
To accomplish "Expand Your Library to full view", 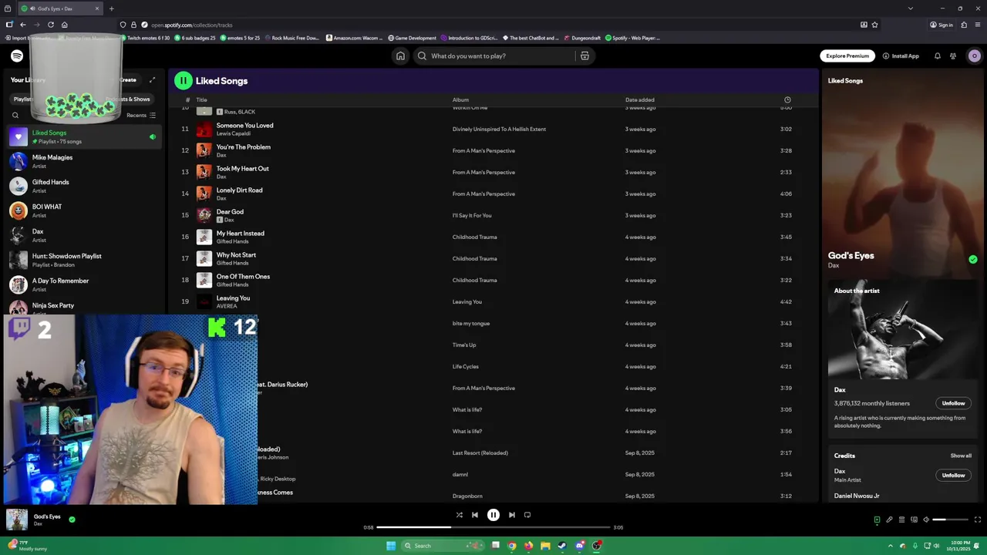I will pos(152,79).
